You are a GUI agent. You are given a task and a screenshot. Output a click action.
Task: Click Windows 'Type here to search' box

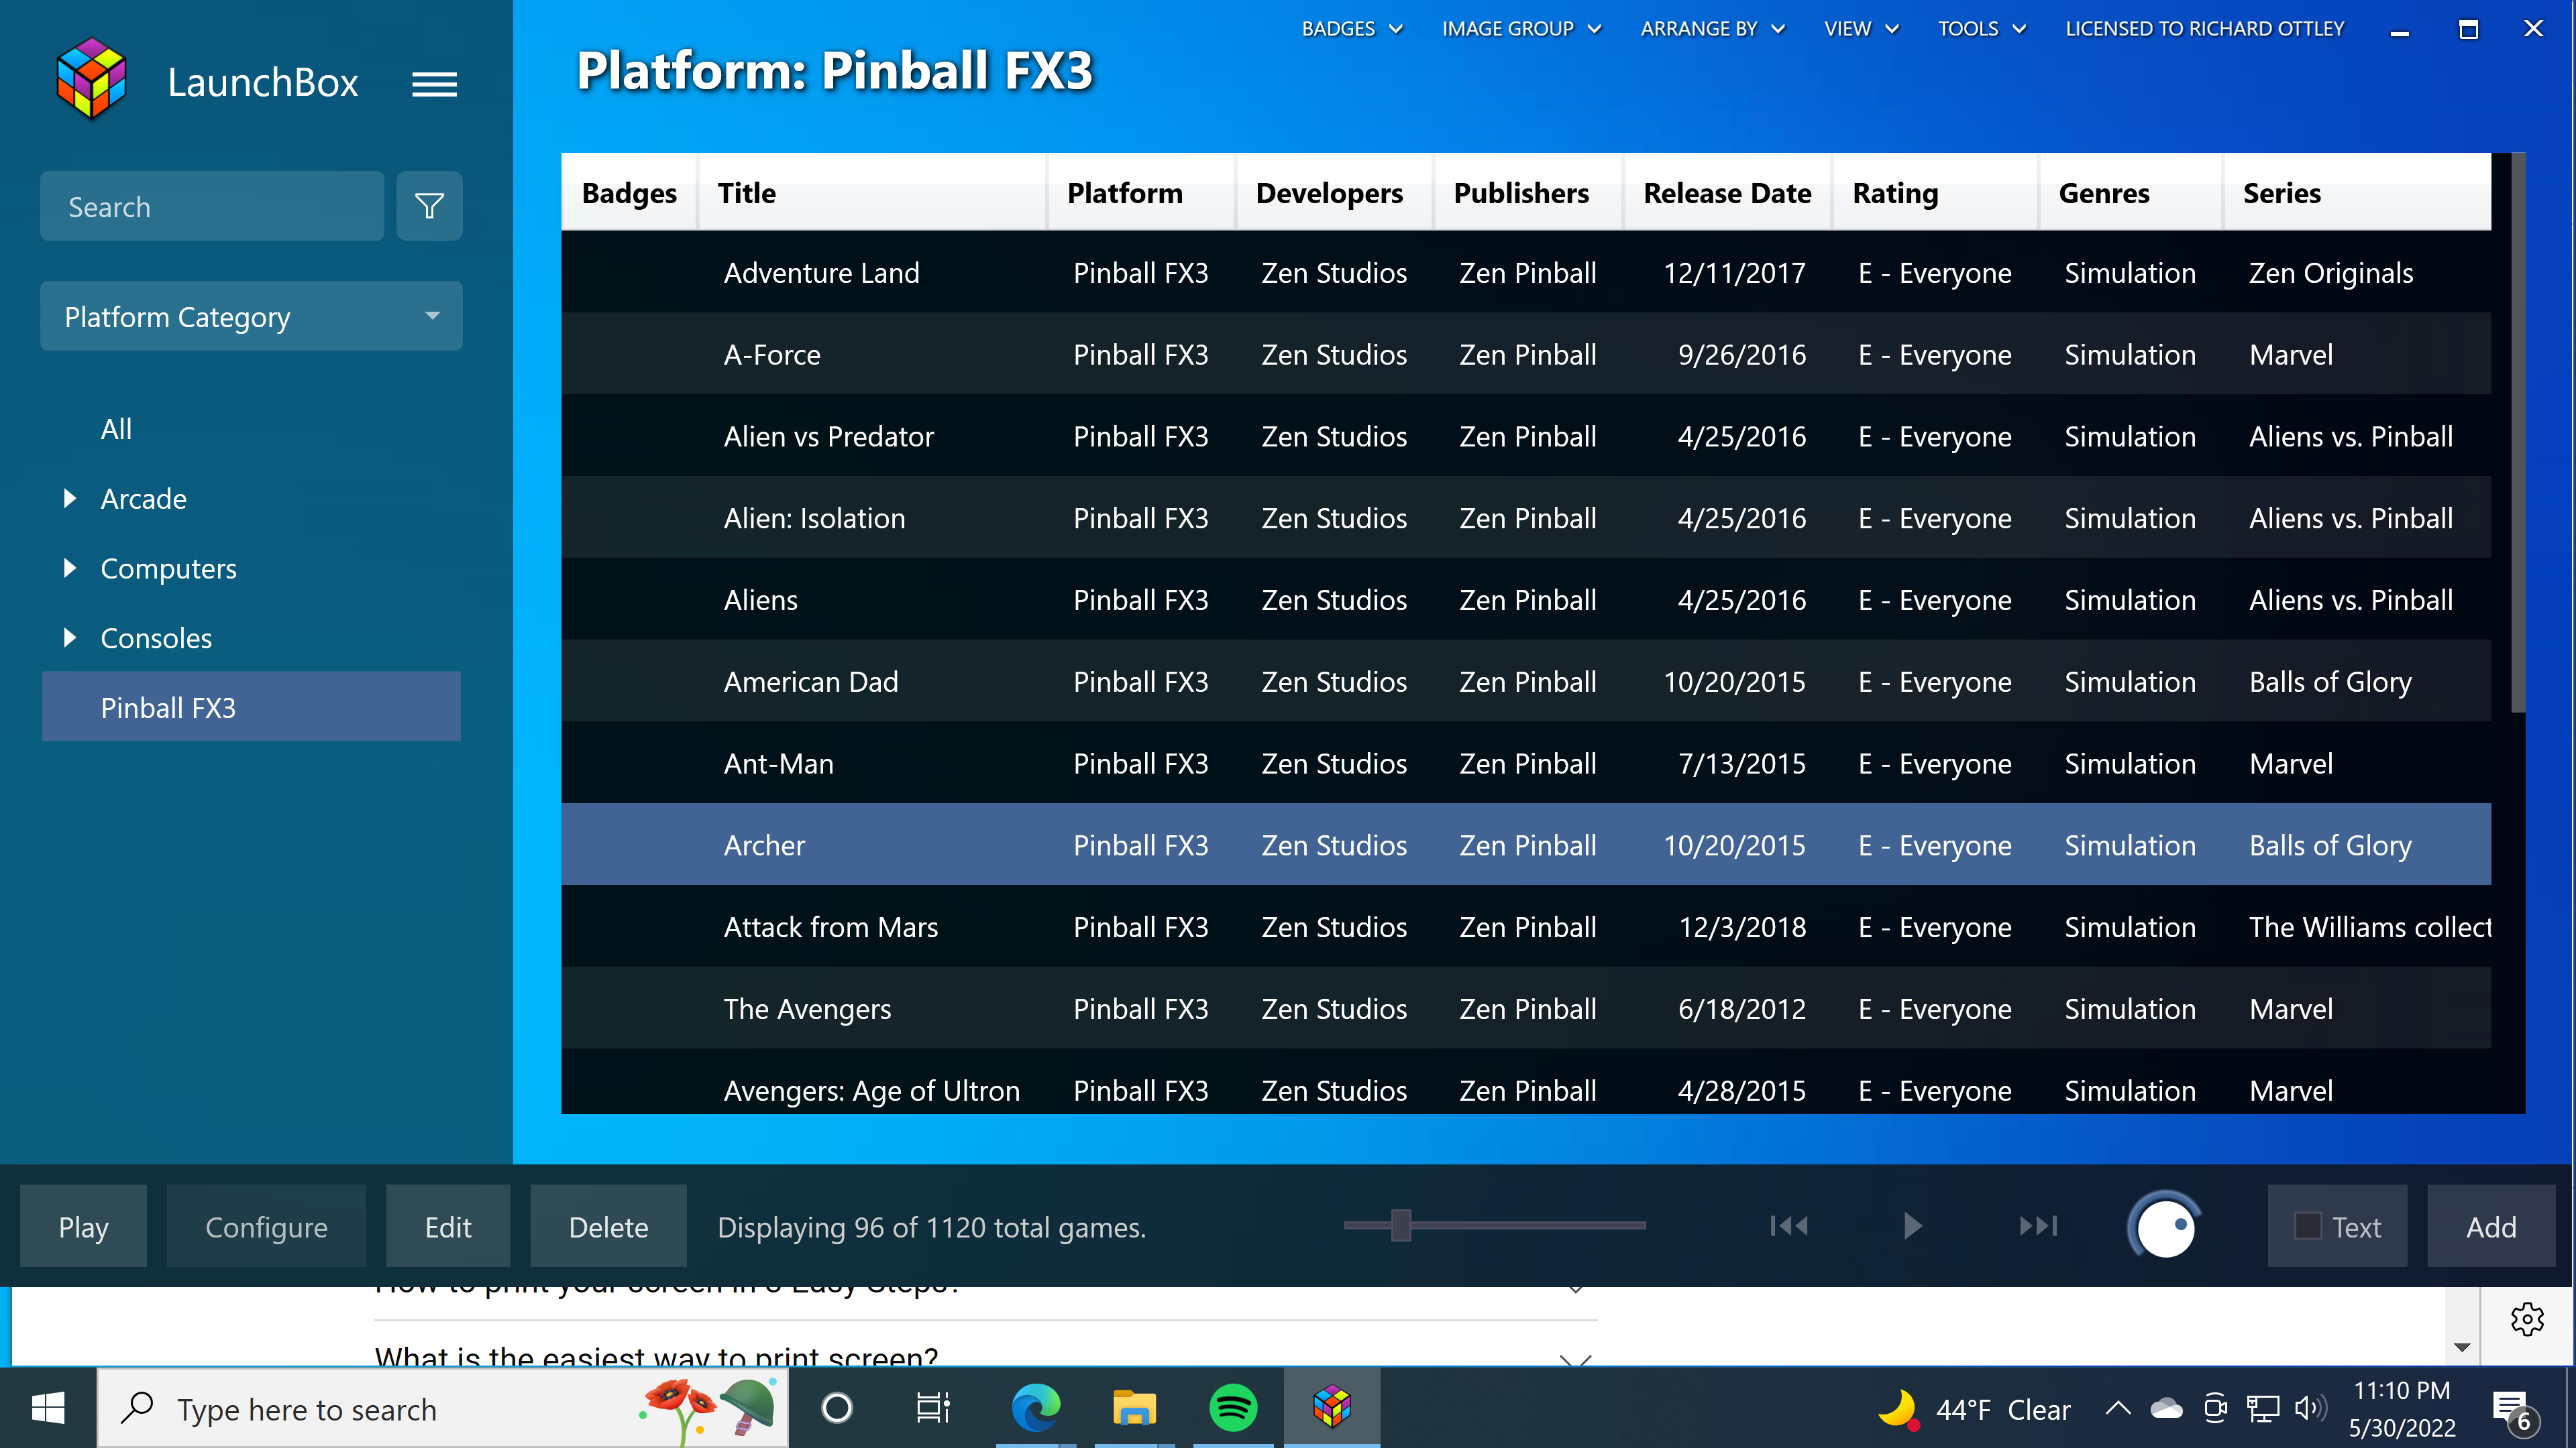pyautogui.click(x=442, y=1408)
